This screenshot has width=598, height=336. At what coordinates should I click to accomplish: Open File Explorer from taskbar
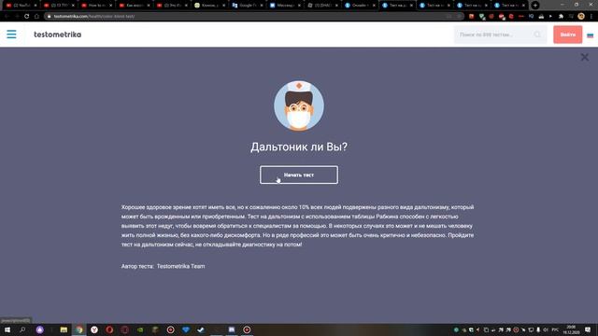click(64, 329)
